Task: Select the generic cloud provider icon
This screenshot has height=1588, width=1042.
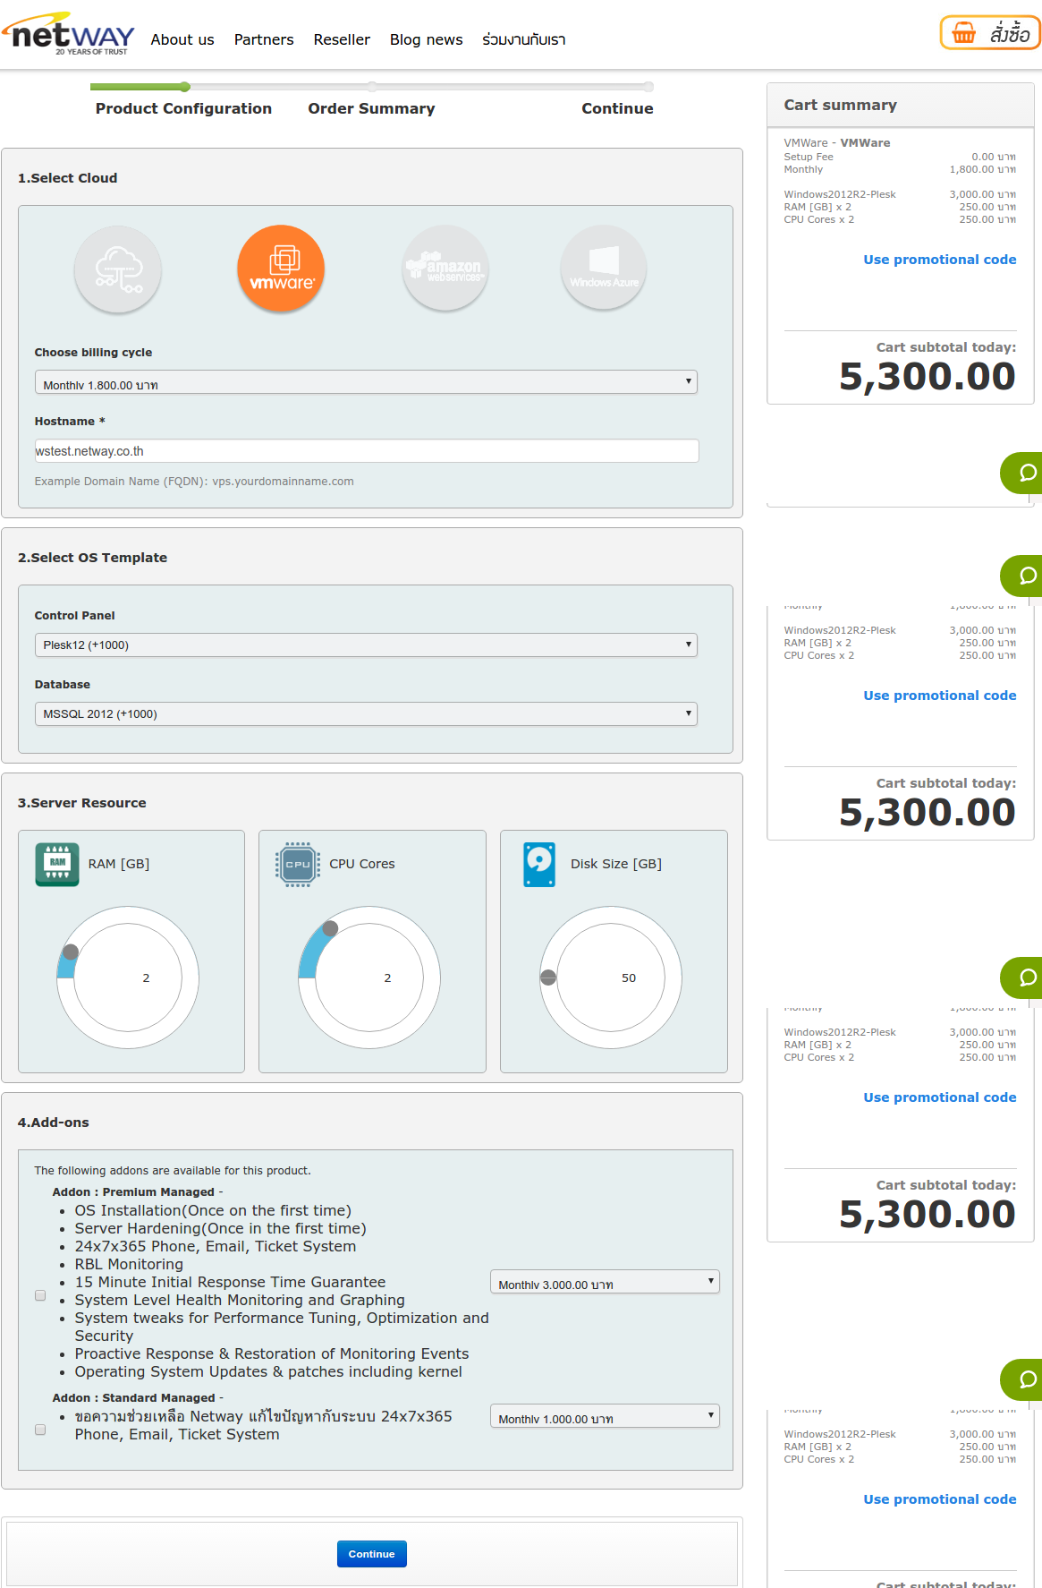Action: 118,269
